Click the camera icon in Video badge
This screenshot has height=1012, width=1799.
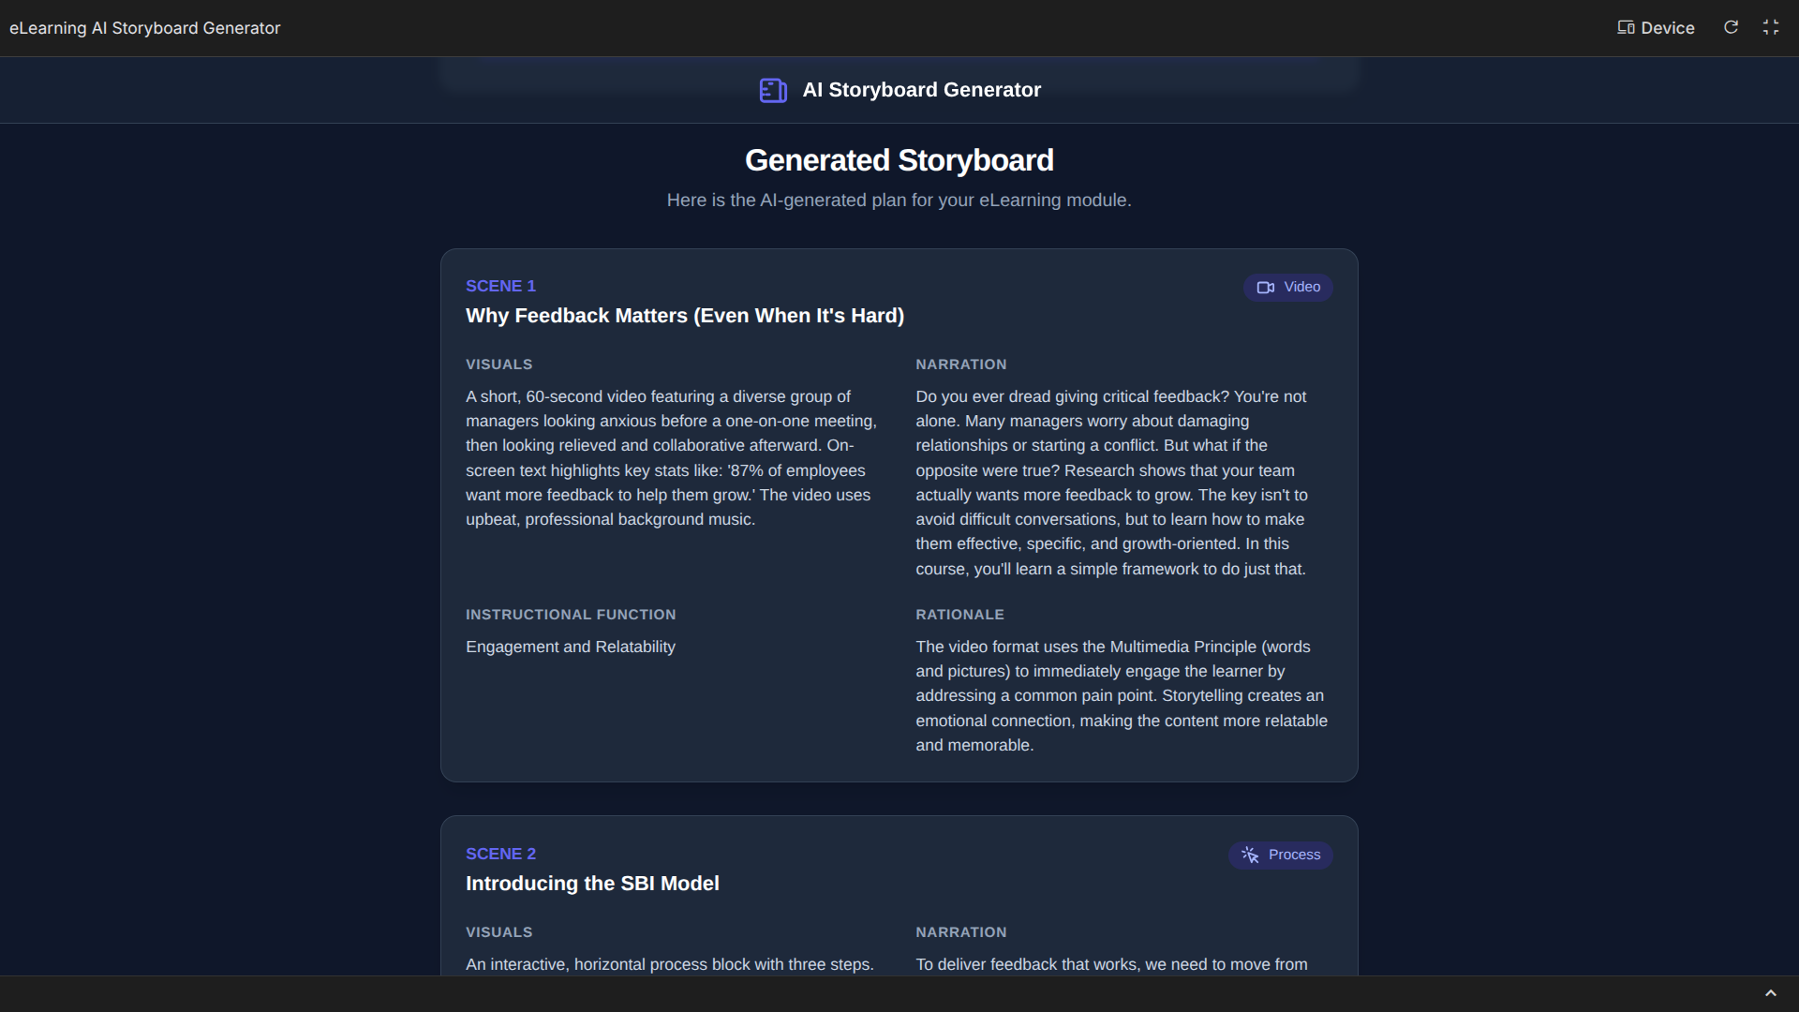1265,288
